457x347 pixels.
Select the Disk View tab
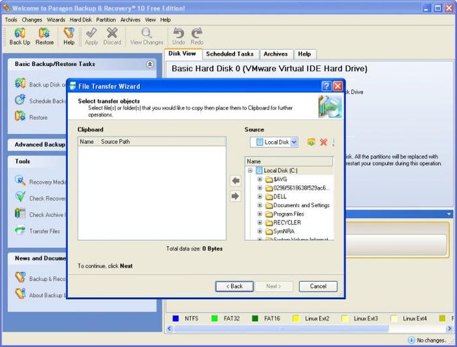coord(182,54)
